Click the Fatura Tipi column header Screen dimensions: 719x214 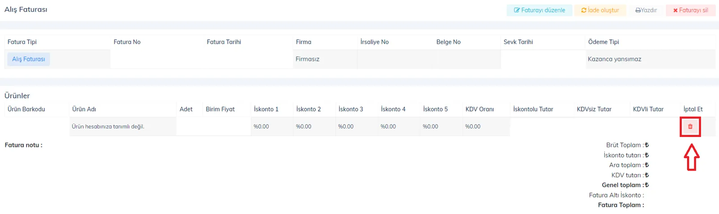click(22, 42)
